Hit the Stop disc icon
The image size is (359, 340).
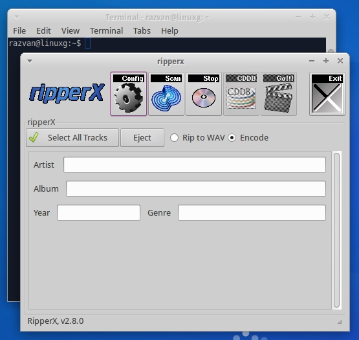click(x=204, y=94)
